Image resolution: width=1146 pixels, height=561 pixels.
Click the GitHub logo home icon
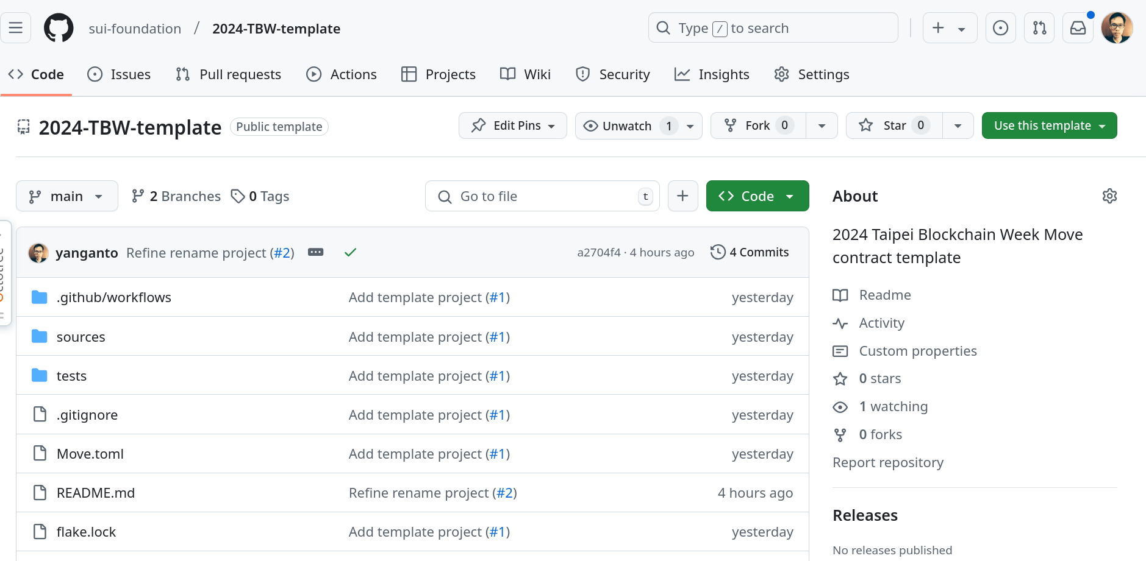click(59, 28)
